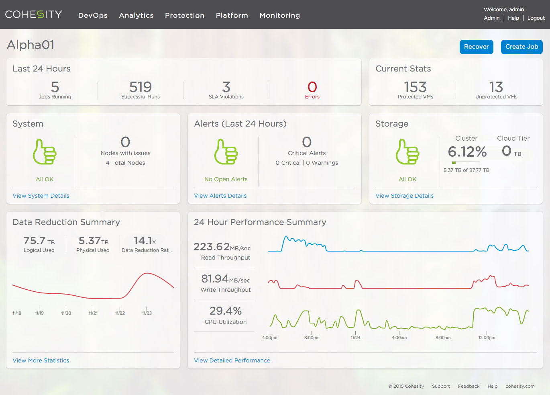Open View Alerts Details link

coord(220,196)
